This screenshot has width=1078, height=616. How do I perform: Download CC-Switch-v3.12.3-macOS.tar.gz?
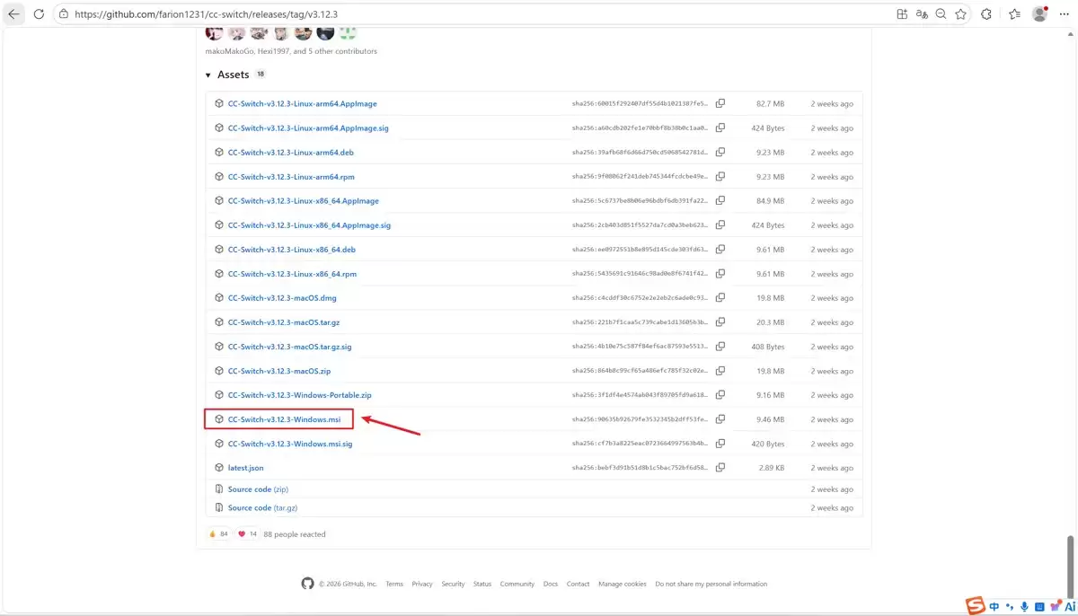tap(284, 321)
